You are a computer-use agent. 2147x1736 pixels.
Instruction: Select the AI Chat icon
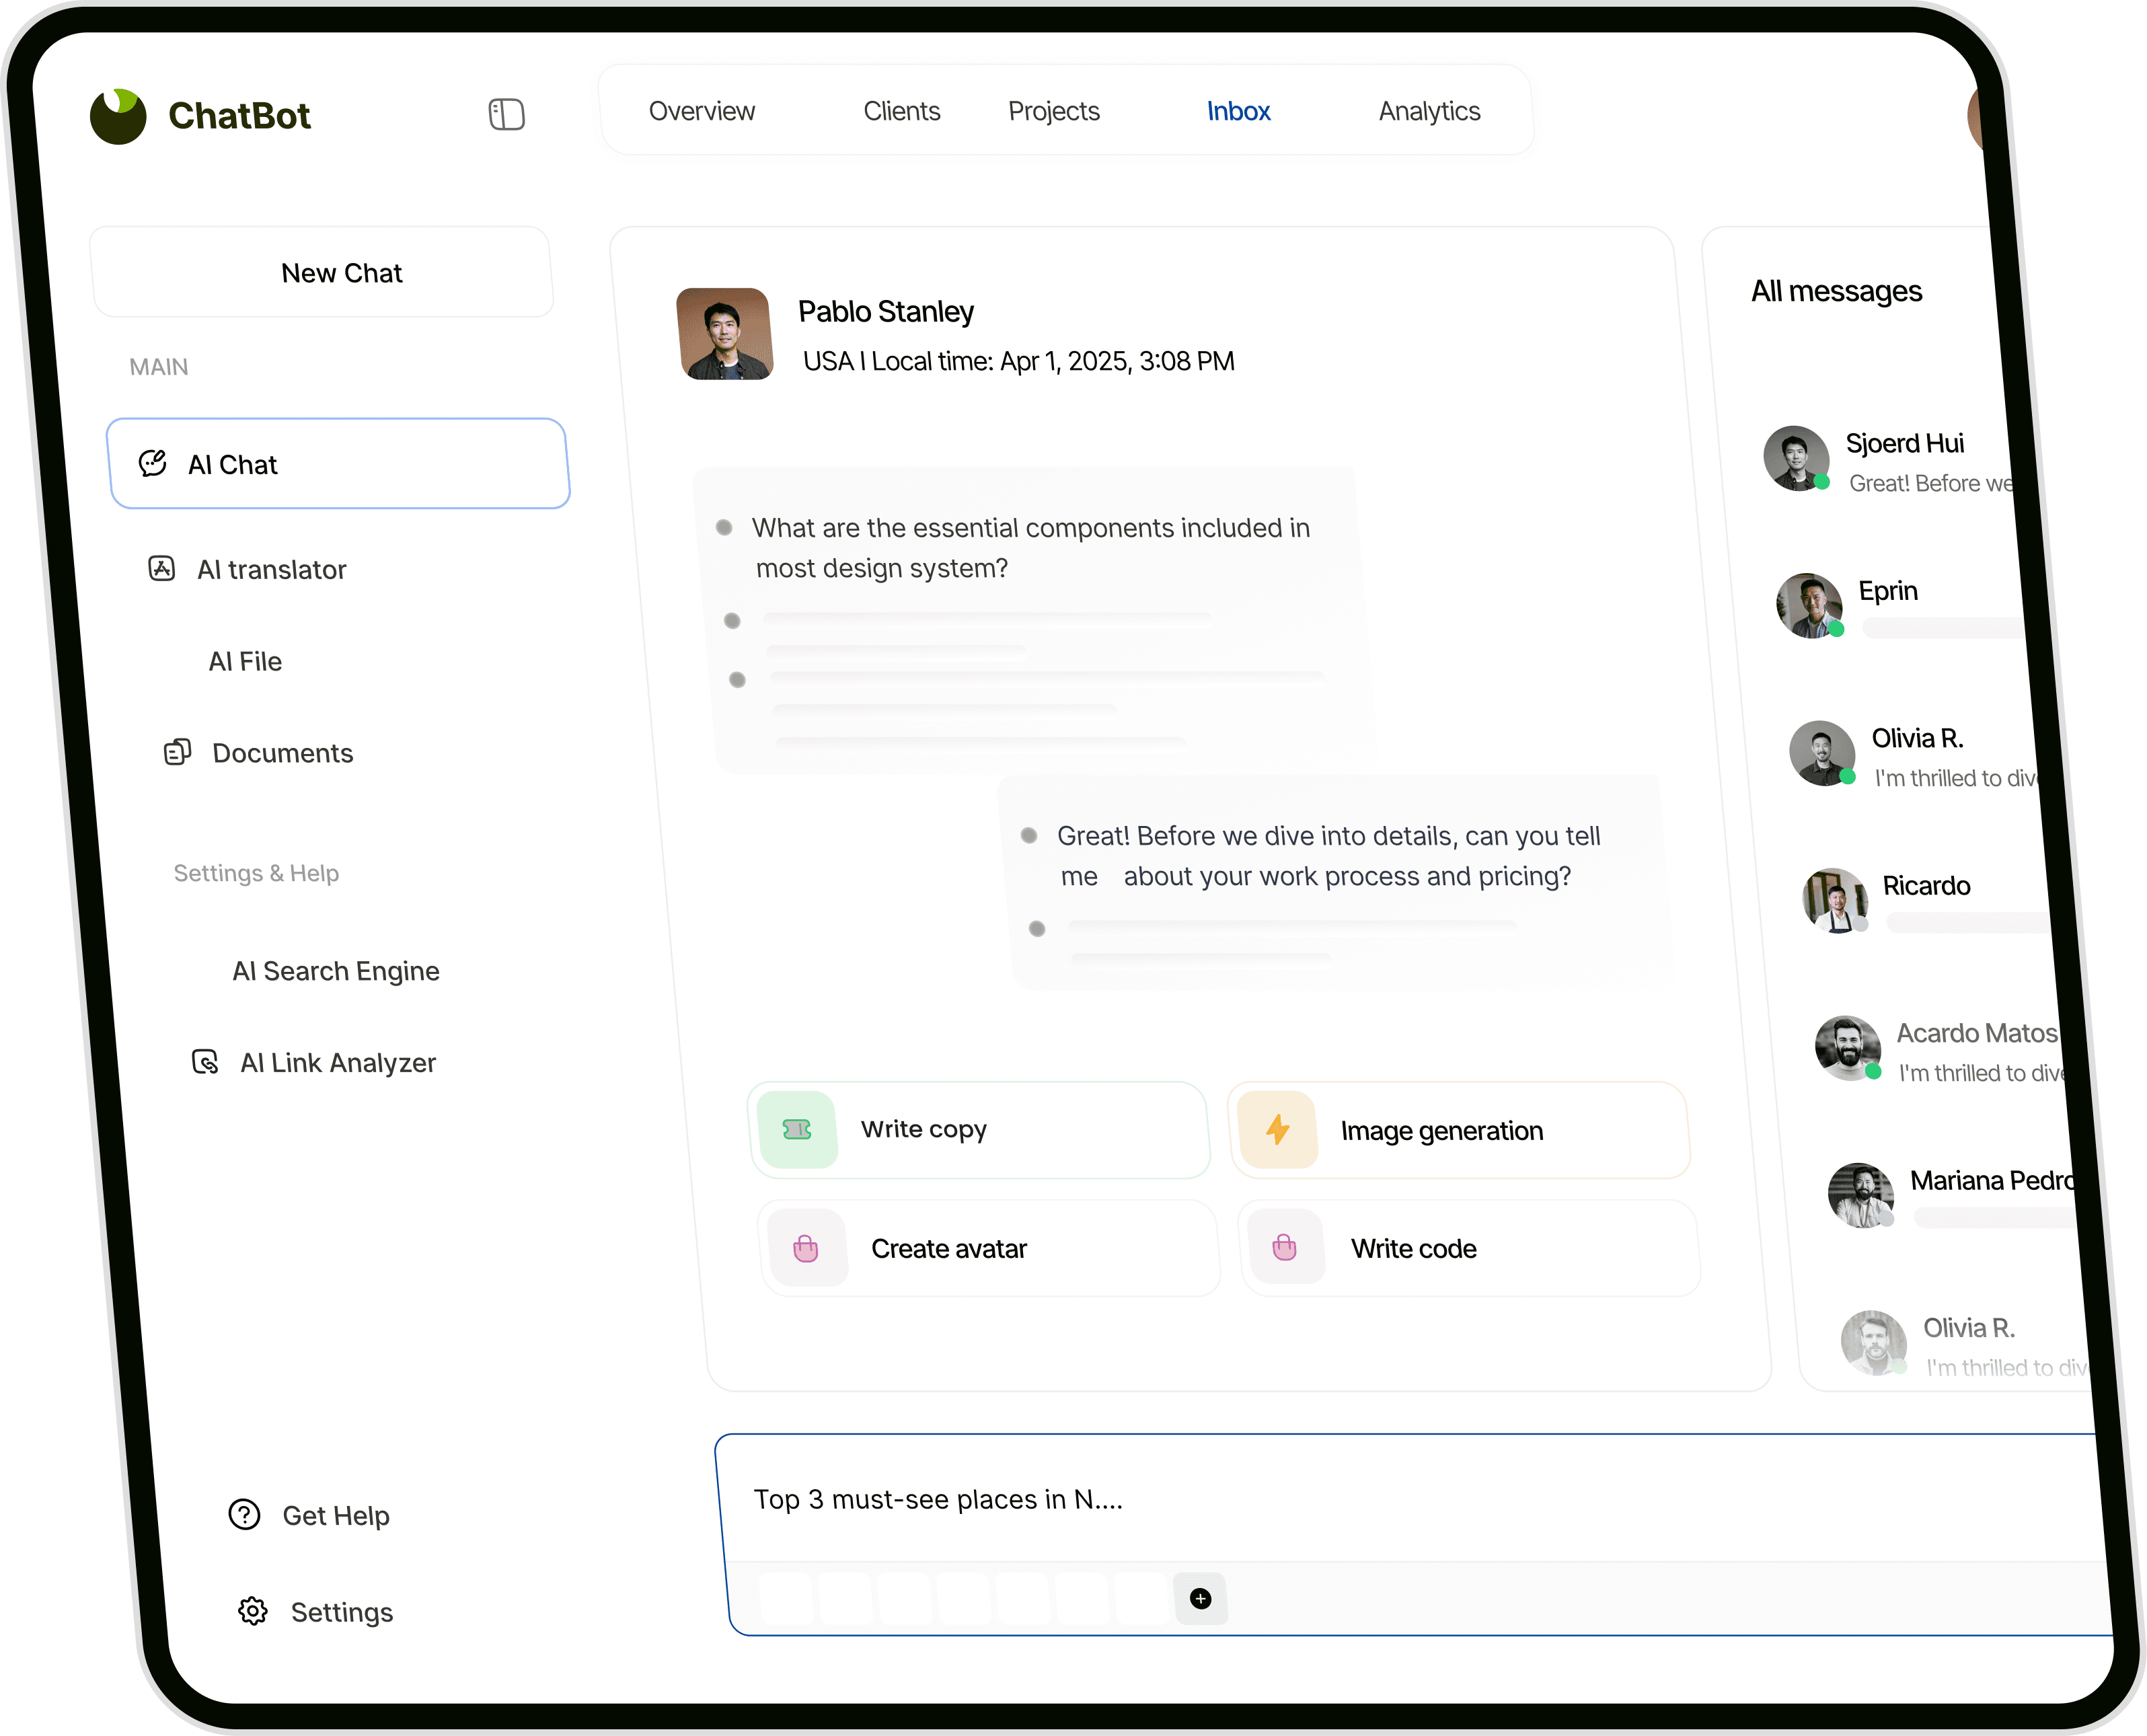(x=153, y=463)
